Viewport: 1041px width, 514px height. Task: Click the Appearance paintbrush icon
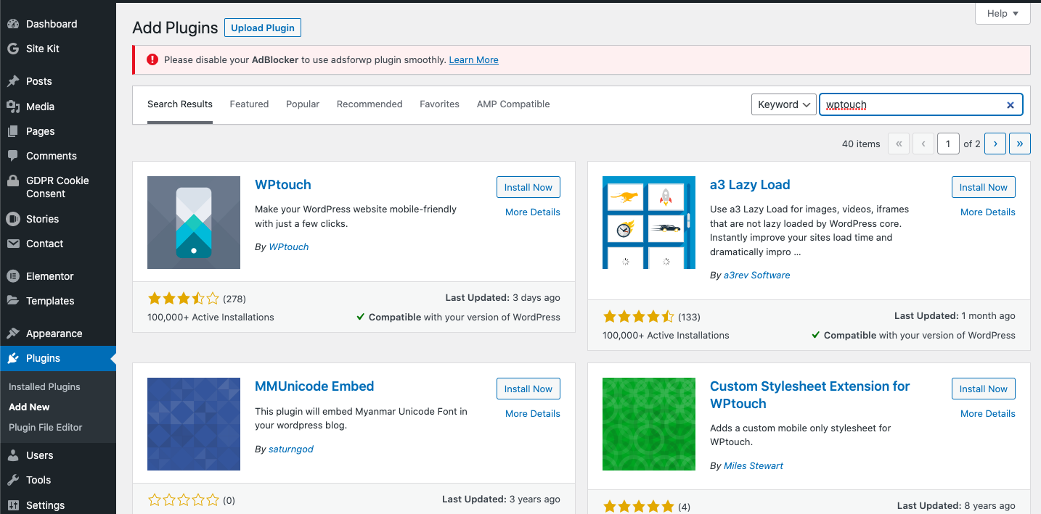(13, 333)
